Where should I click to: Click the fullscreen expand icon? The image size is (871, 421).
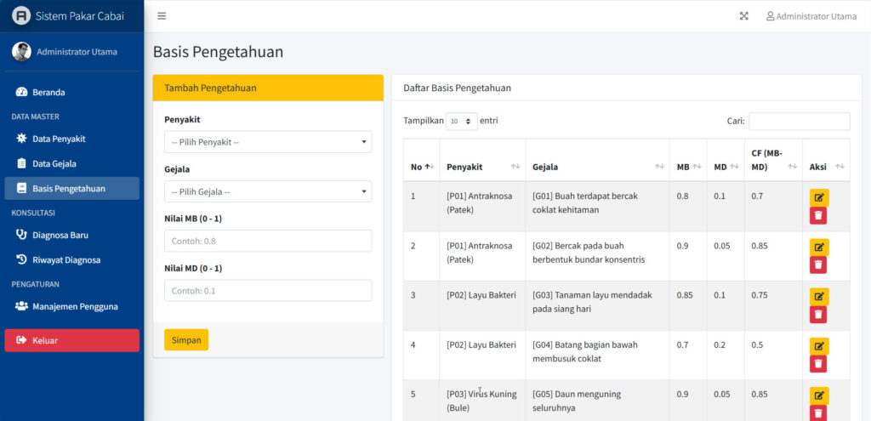coord(743,16)
